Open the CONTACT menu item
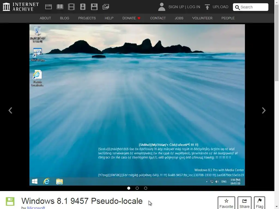The height and width of the screenshot is (209, 279). click(x=158, y=18)
